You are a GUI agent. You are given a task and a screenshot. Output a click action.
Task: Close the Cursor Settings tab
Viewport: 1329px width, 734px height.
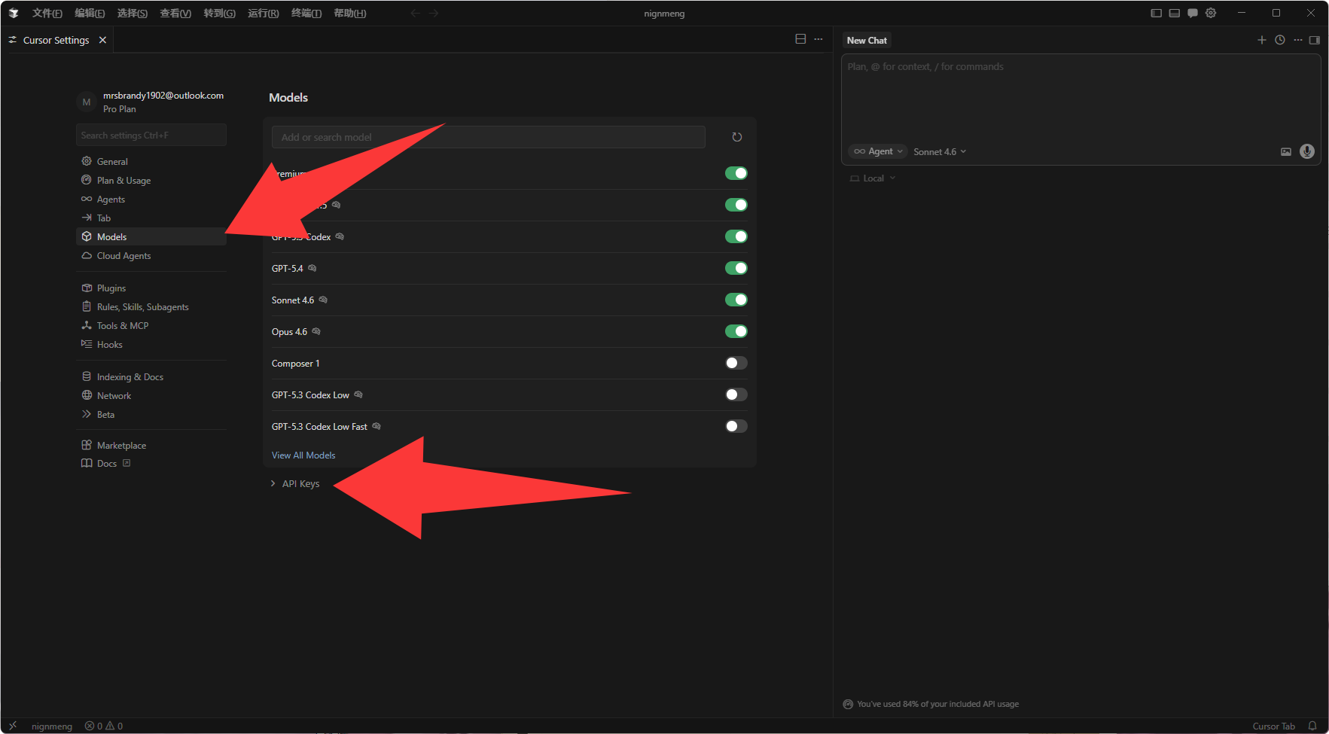[102, 40]
